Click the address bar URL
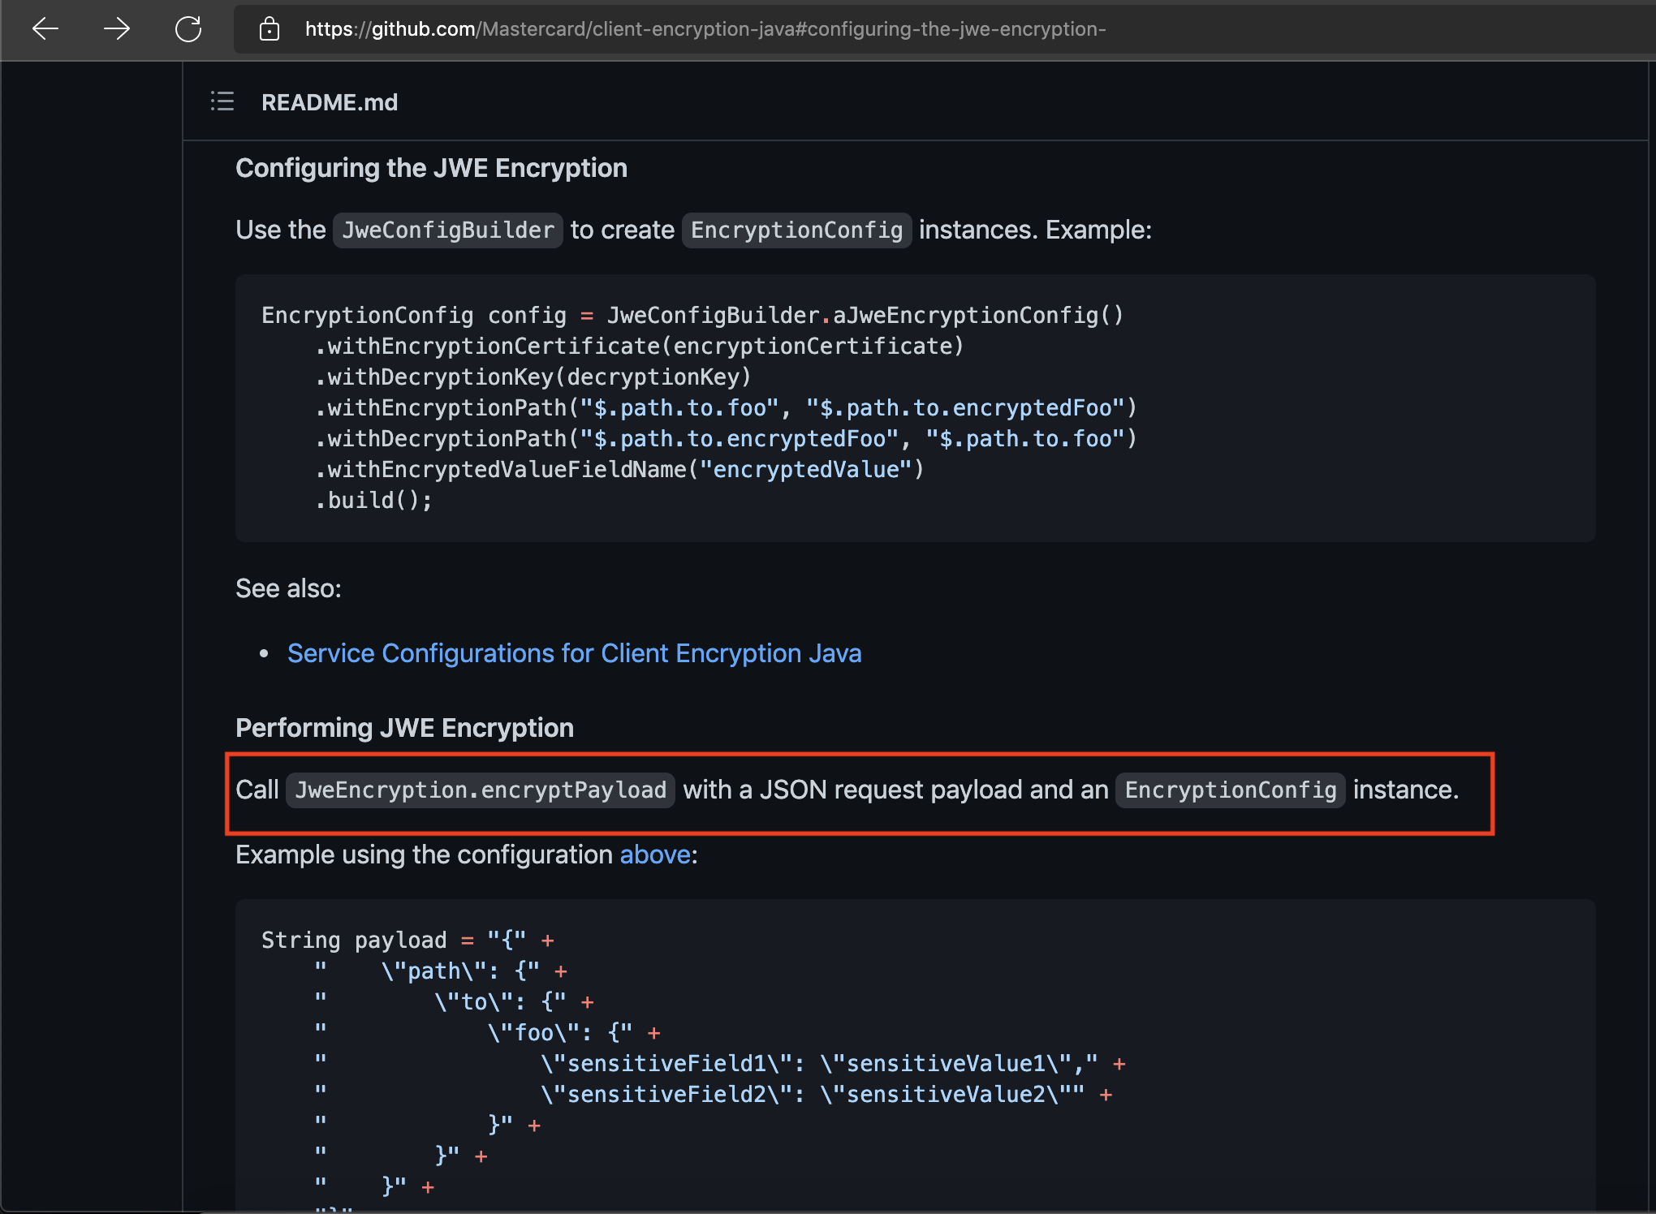This screenshot has height=1214, width=1656. pyautogui.click(x=705, y=29)
